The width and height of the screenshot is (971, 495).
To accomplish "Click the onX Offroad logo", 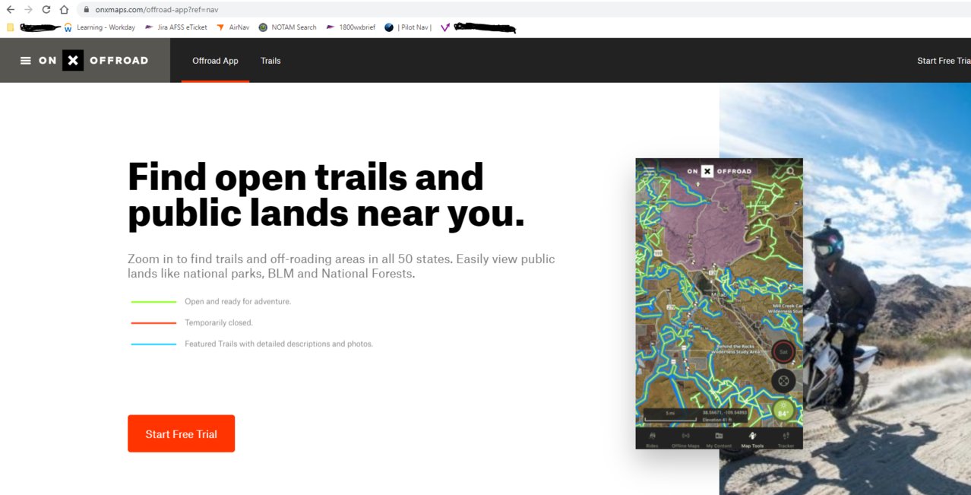I will (93, 61).
